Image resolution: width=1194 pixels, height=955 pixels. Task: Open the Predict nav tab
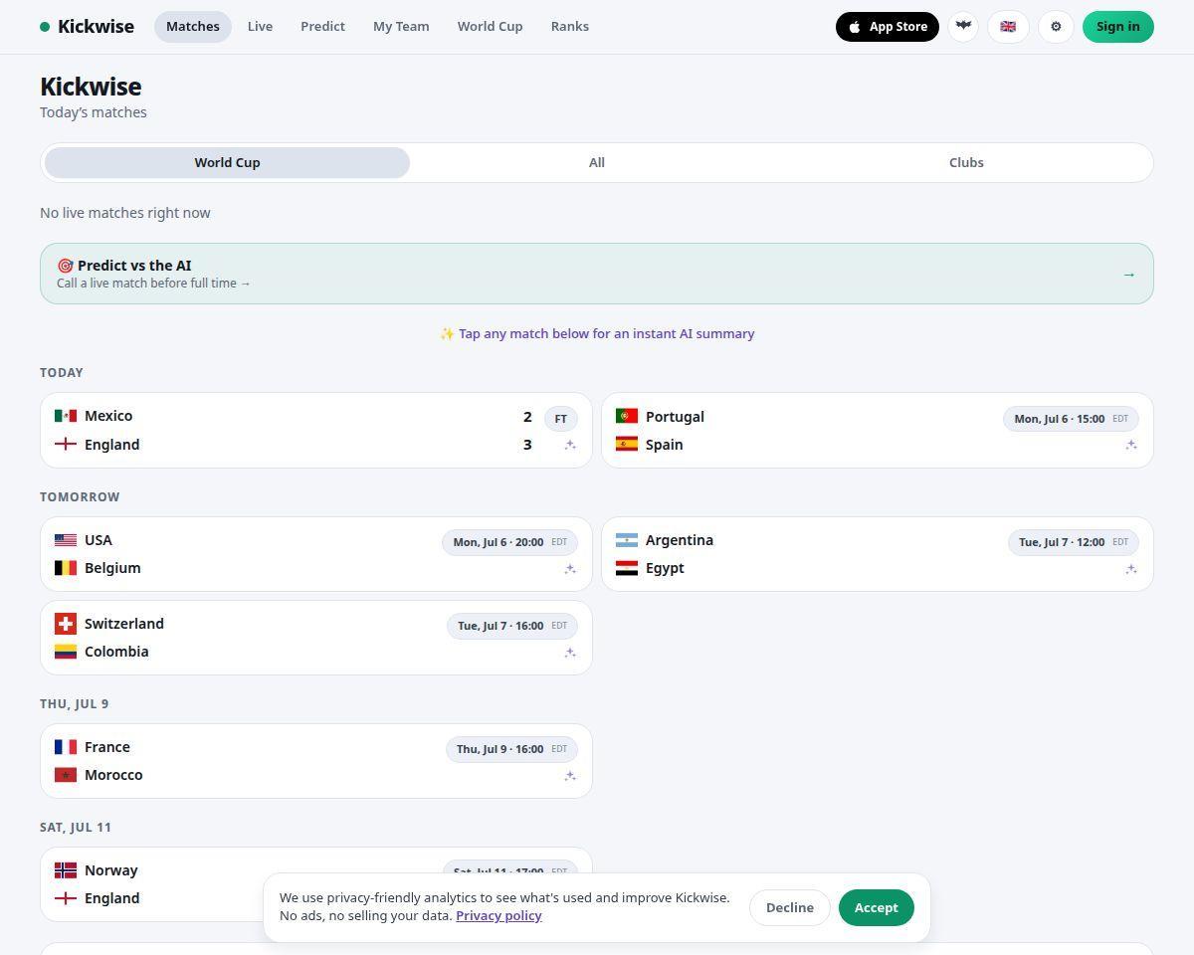[x=322, y=27]
